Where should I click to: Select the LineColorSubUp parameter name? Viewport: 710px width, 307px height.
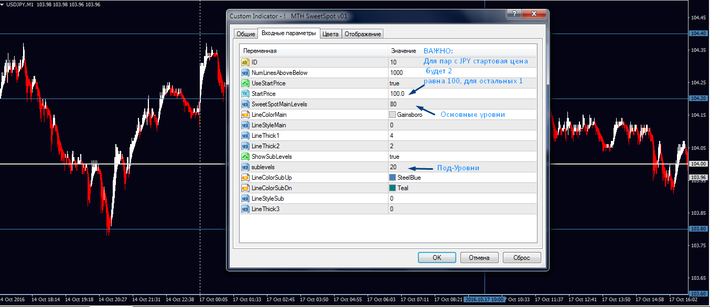click(x=272, y=178)
